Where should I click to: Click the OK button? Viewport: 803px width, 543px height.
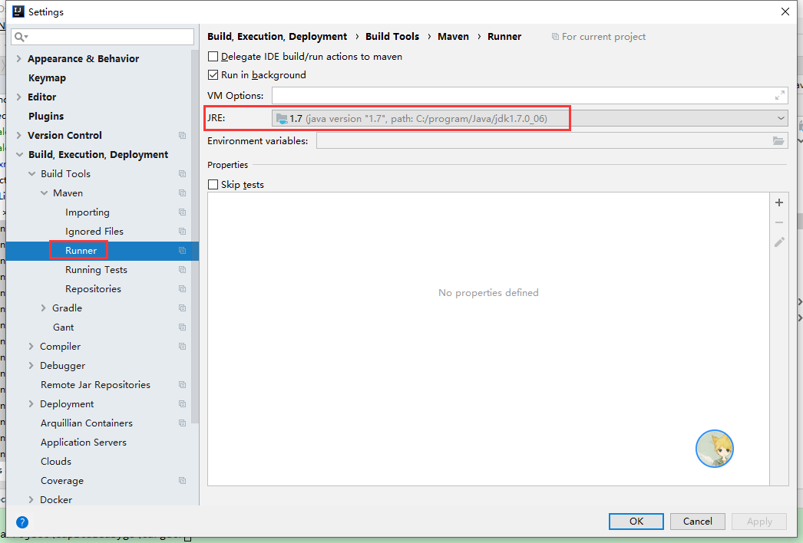click(x=636, y=521)
